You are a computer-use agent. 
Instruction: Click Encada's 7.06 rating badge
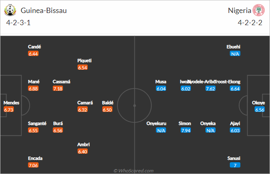click(33, 165)
